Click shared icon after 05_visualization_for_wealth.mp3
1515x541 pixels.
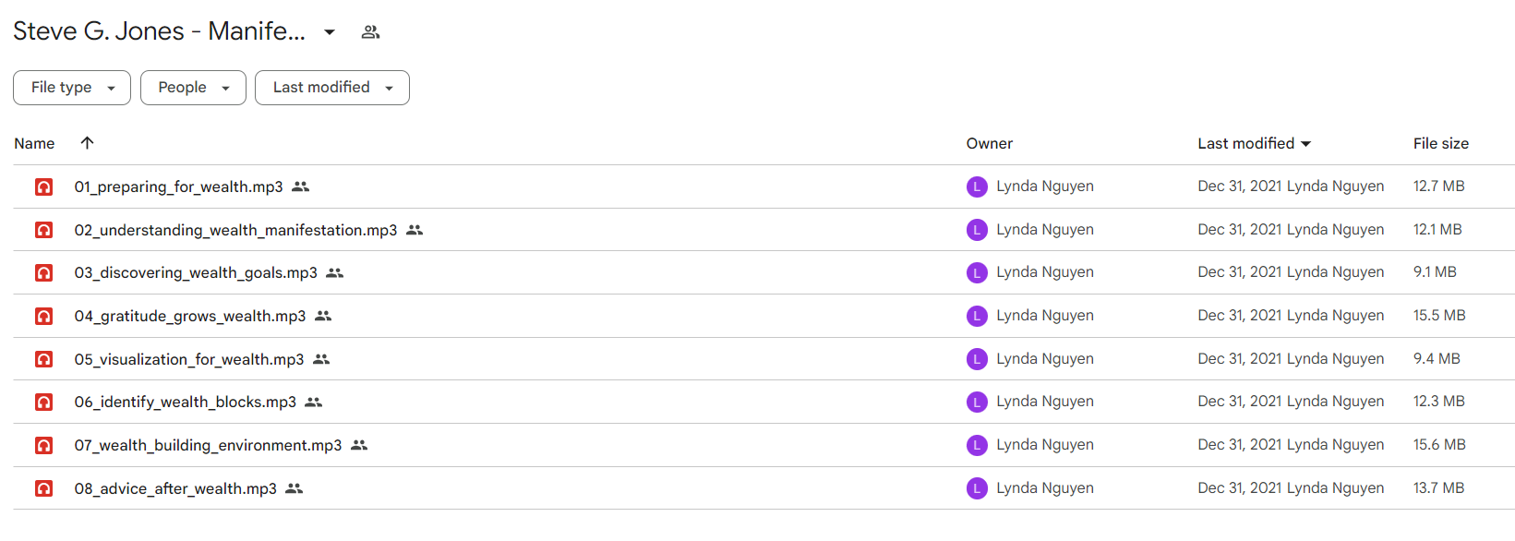(x=321, y=360)
